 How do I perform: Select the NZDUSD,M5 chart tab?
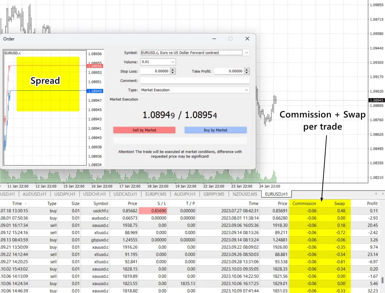click(x=245, y=194)
